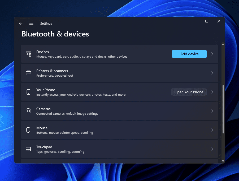Expand the Devices row chevron

pos(212,54)
